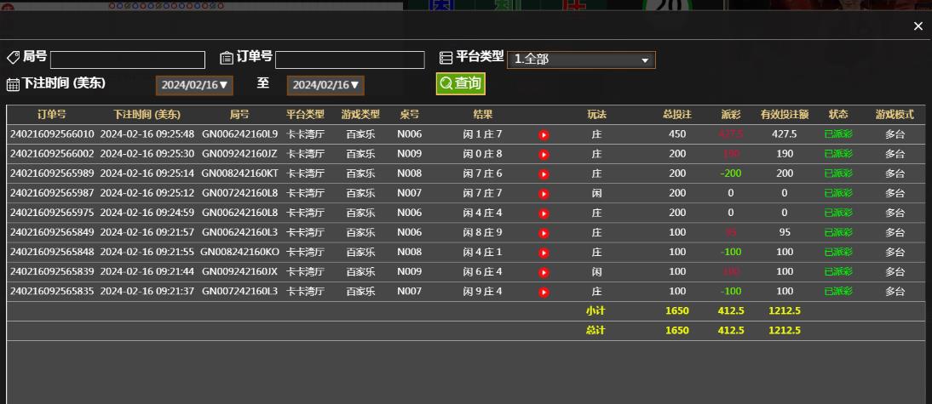
Task: Play replay video for order 240216092565849
Action: [x=544, y=233]
